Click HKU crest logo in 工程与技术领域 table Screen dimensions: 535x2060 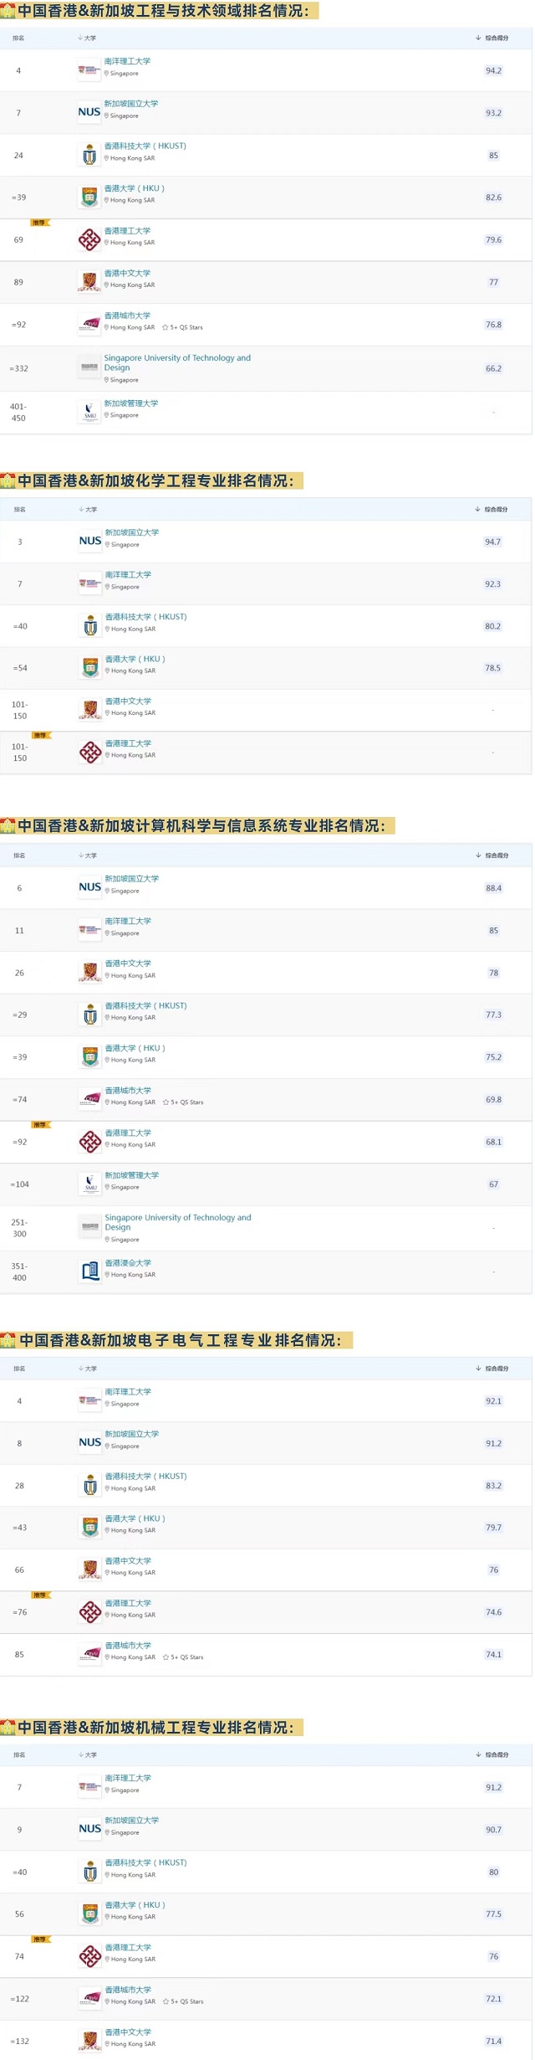tap(89, 198)
